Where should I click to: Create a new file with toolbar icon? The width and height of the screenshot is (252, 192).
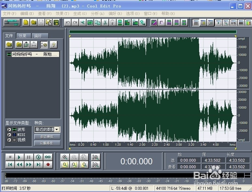(26, 22)
